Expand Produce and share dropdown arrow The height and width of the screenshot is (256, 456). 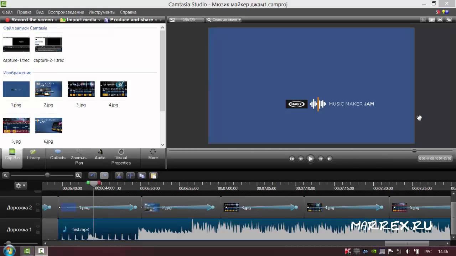(x=156, y=20)
